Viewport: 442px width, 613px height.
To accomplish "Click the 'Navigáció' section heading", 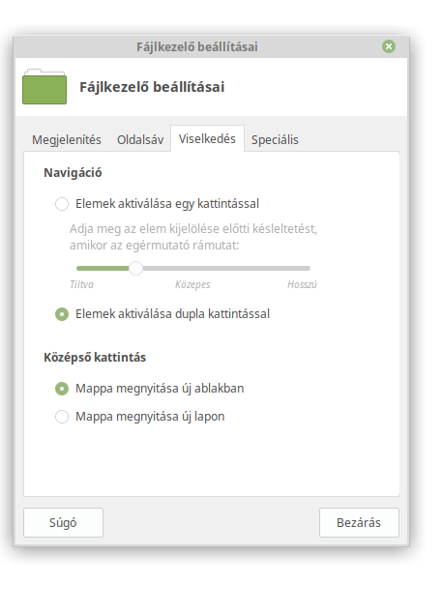I will (x=73, y=172).
